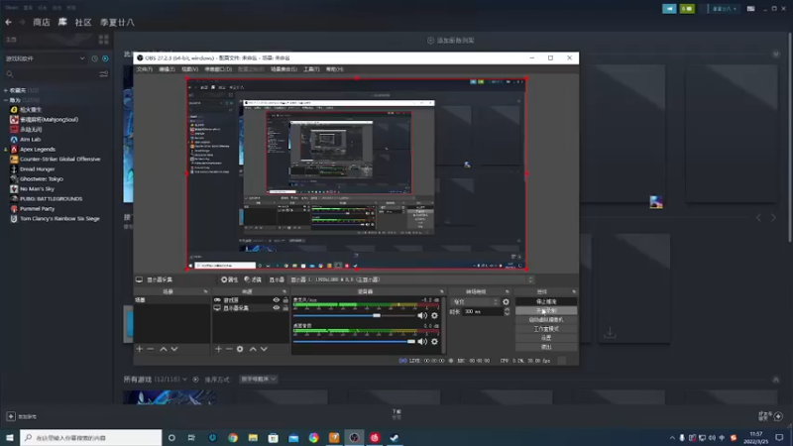This screenshot has height=446, width=793.
Task: Open 滤镜 filters for the selected source
Action: (x=253, y=279)
